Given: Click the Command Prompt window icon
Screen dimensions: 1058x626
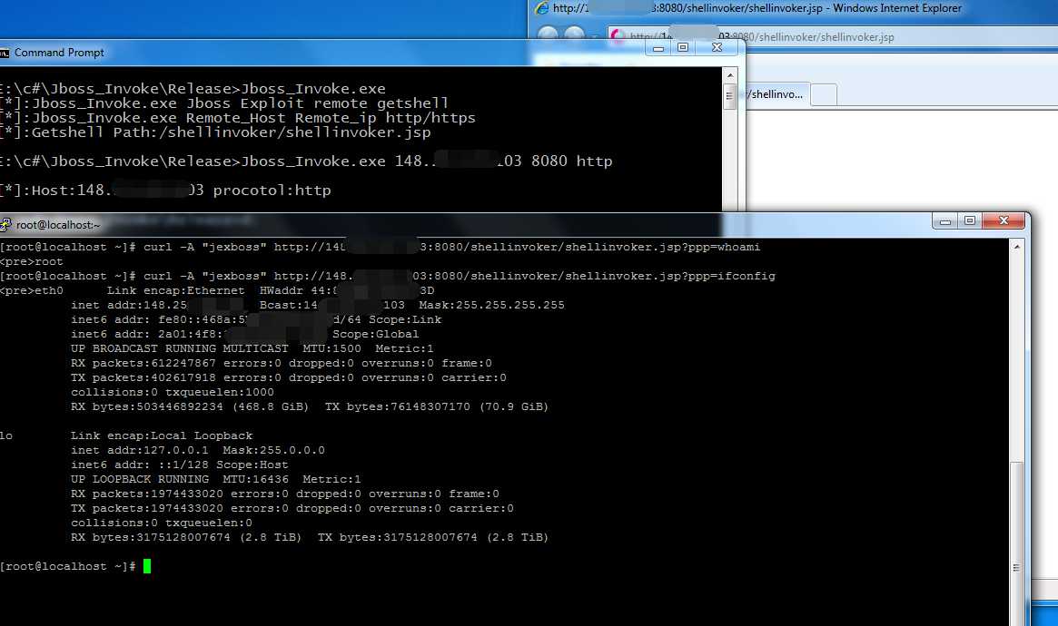Looking at the screenshot, I should (4, 53).
